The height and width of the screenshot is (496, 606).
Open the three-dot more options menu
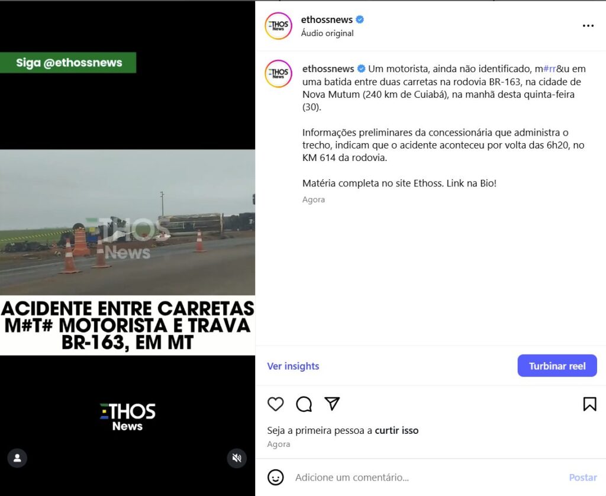[588, 25]
